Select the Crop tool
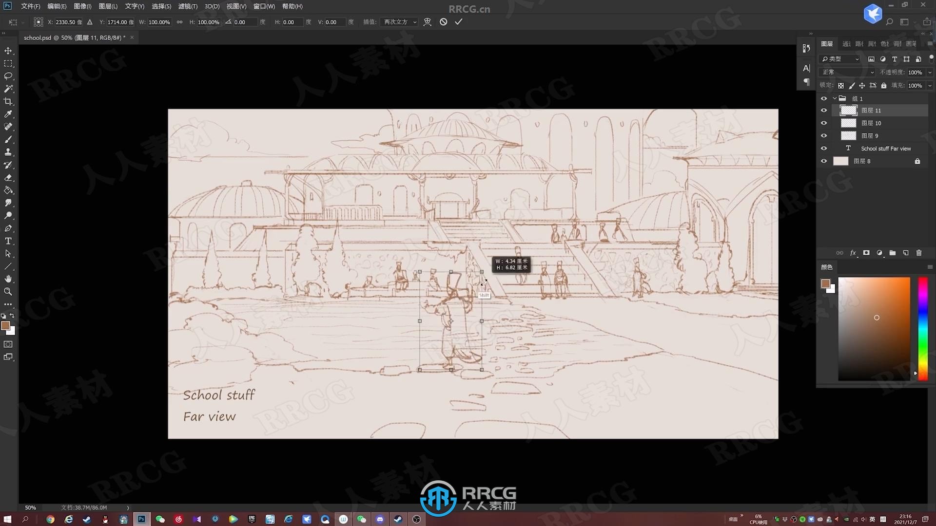 [8, 101]
